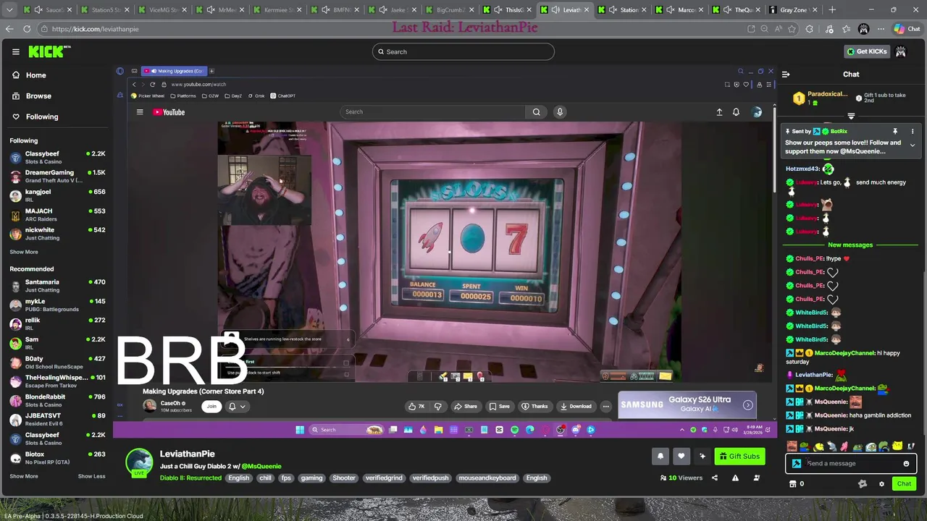Reload the page with refresh icon
This screenshot has width=927, height=521.
click(x=27, y=29)
